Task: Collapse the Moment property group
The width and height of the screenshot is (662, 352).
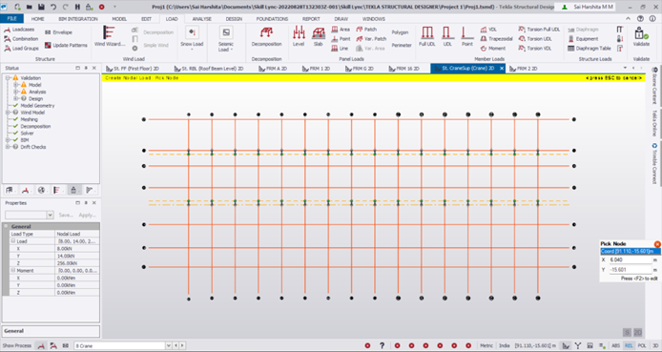Action: [x=13, y=270]
